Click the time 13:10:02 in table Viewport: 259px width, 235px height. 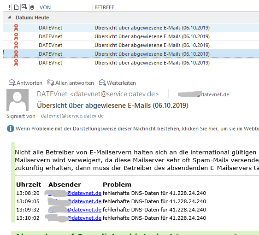point(28,218)
